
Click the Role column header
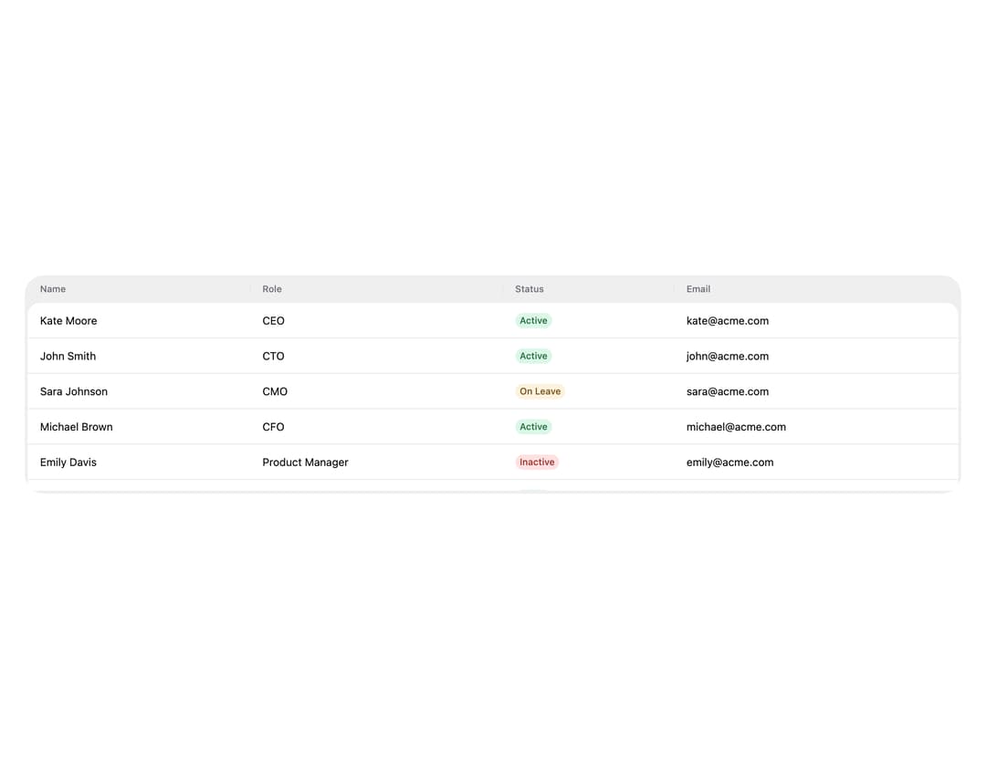pyautogui.click(x=272, y=289)
